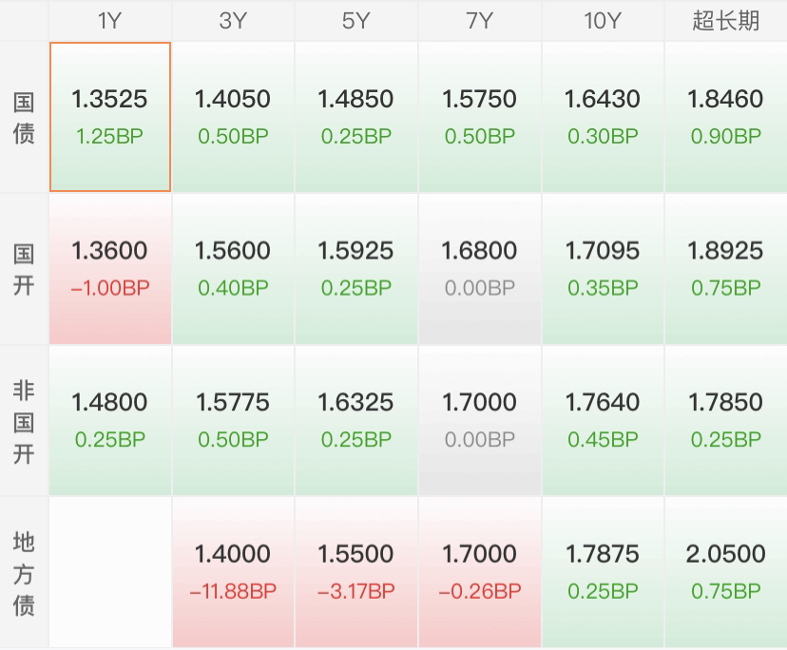Select the 国债 1Y cell showing 1.3525
Image resolution: width=787 pixels, height=650 pixels.
(x=110, y=117)
